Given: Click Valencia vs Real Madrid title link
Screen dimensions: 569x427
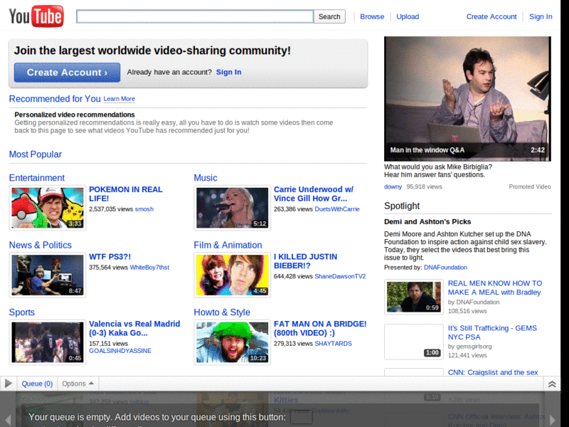Looking at the screenshot, I should click(x=134, y=328).
